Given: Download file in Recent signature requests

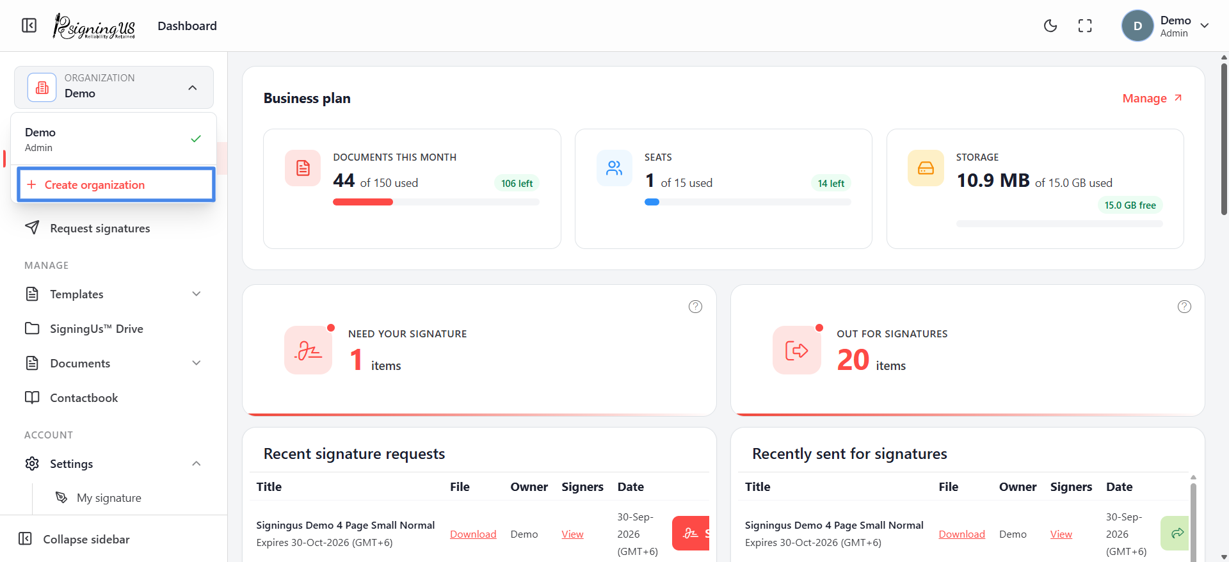Looking at the screenshot, I should click(473, 534).
